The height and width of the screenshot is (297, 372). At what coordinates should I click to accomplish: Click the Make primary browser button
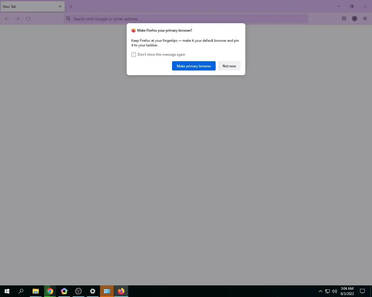[x=194, y=66]
